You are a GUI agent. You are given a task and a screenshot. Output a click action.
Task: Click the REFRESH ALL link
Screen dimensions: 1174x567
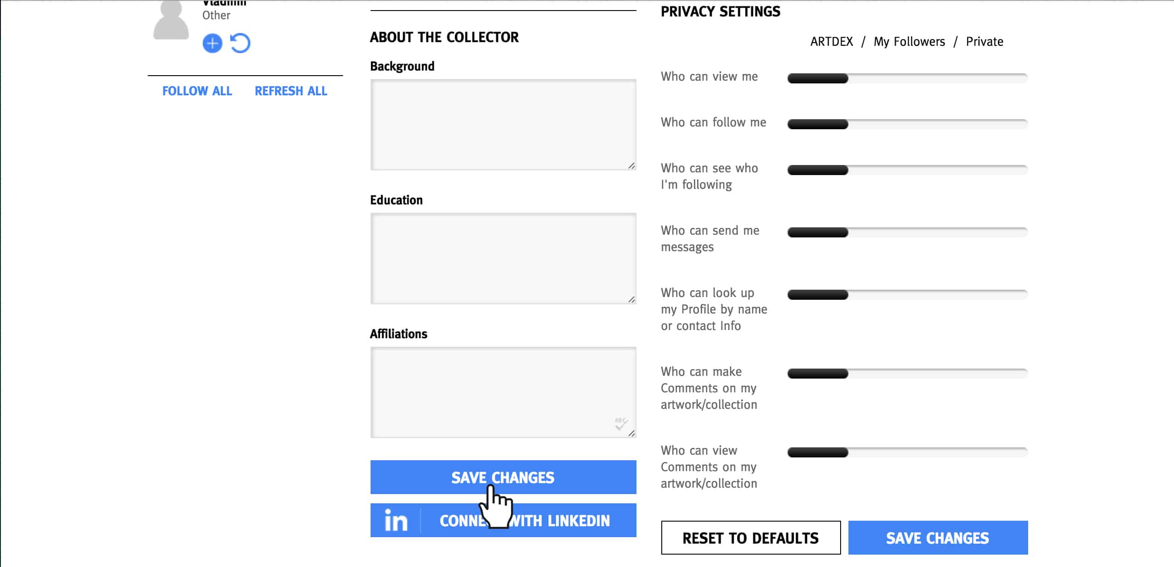(x=291, y=91)
